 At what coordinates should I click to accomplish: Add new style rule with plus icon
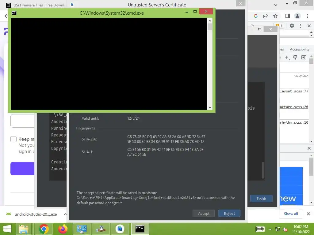coord(287,58)
